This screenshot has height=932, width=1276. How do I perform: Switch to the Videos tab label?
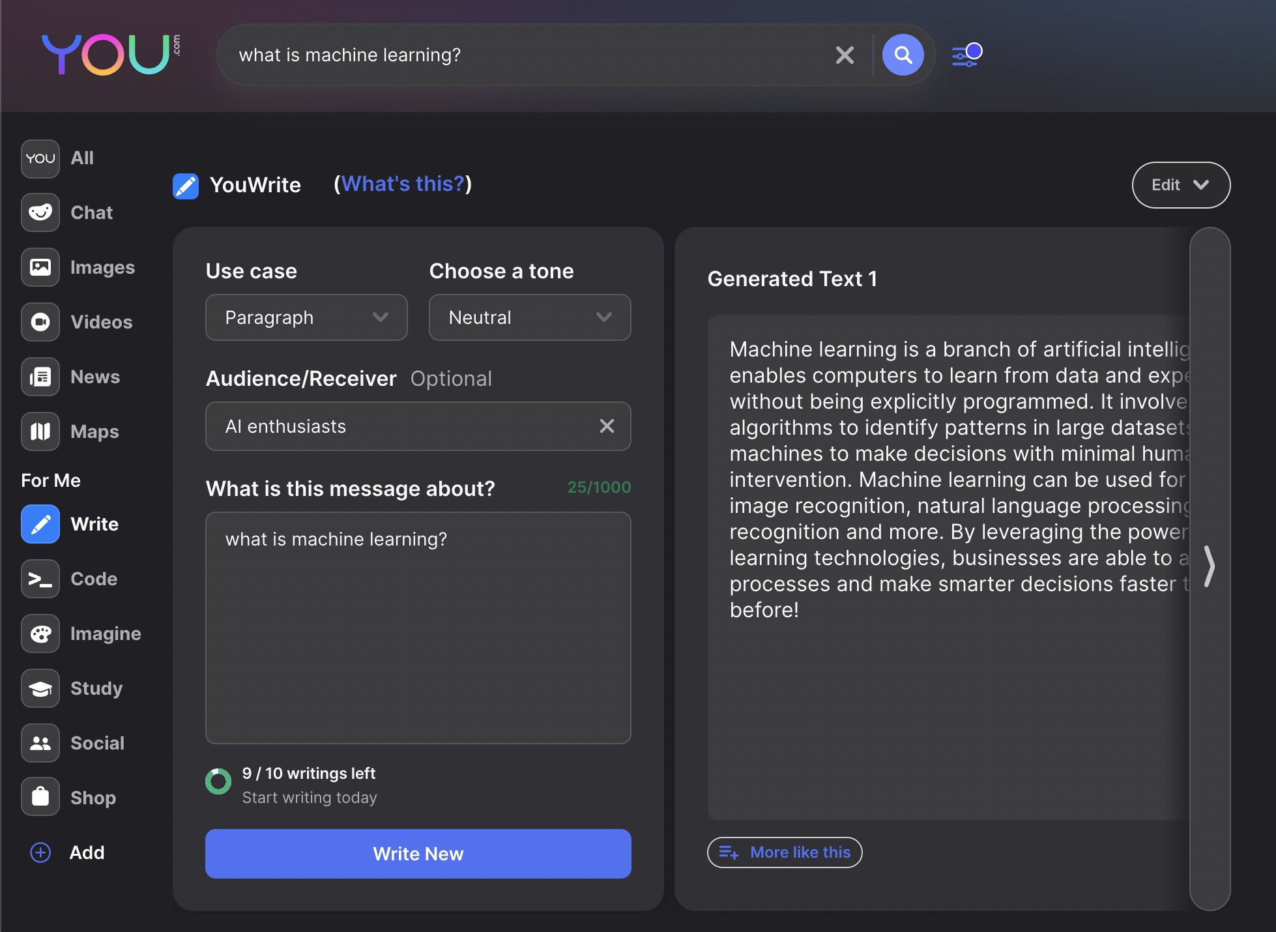tap(101, 322)
